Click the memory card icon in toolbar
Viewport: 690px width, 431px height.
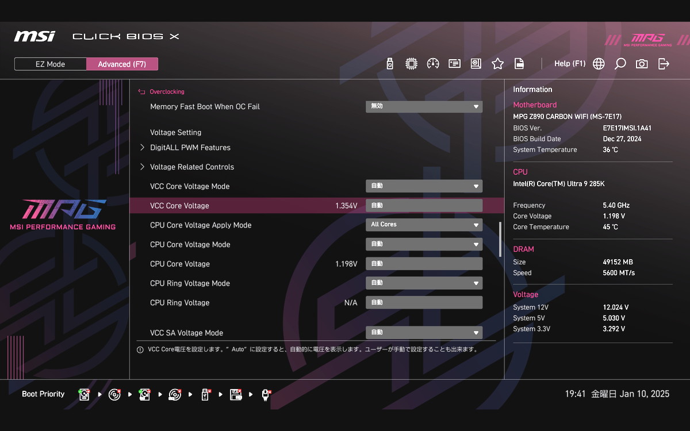(x=455, y=64)
